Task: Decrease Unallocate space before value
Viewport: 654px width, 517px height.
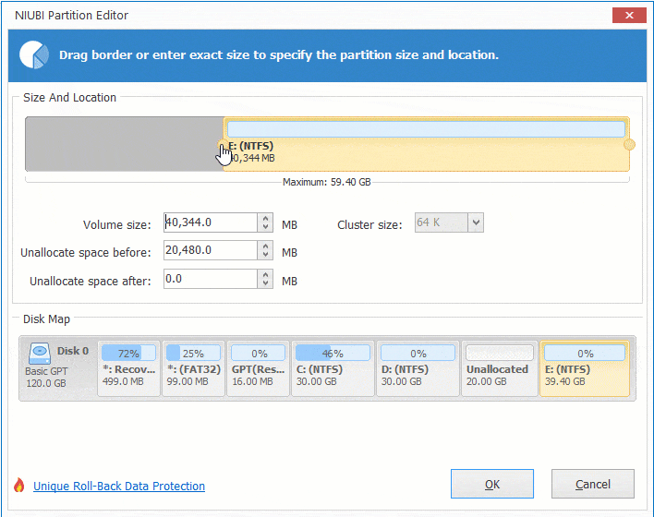Action: click(265, 255)
